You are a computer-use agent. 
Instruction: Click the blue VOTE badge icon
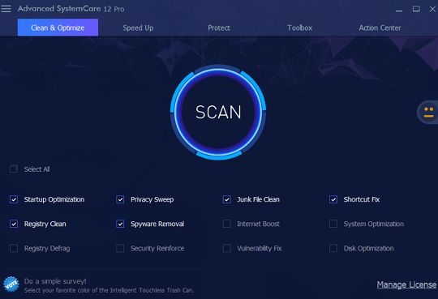[11, 284]
